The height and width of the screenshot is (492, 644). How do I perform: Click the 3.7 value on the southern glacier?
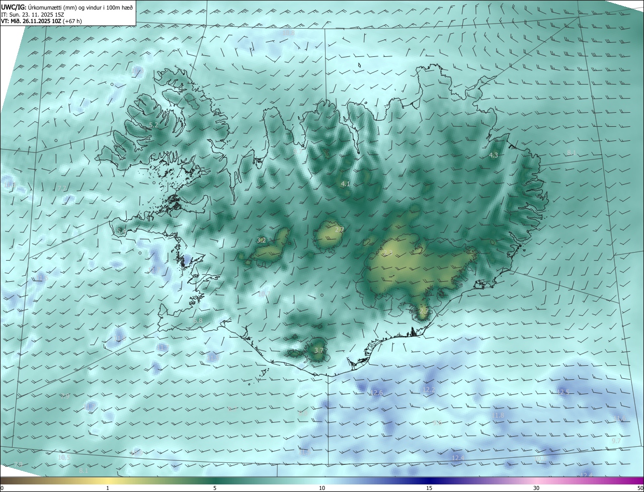pos(318,350)
